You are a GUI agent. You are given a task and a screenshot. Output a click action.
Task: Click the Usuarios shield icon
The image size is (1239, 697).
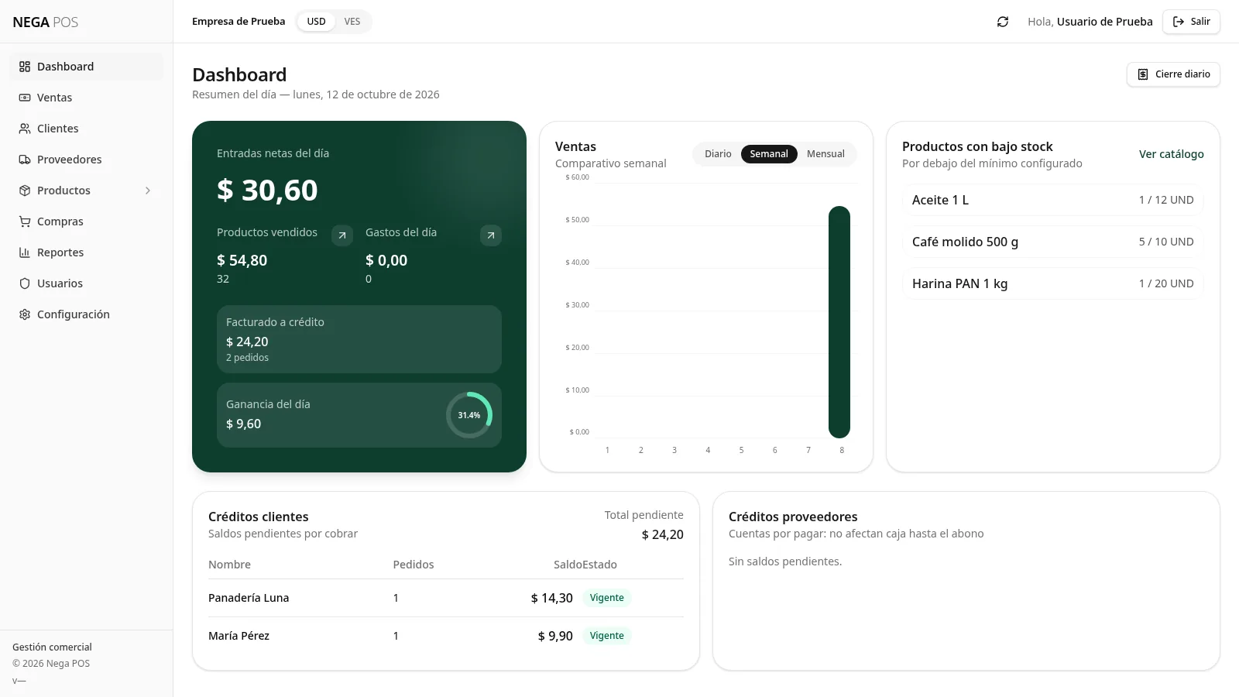[x=25, y=283]
